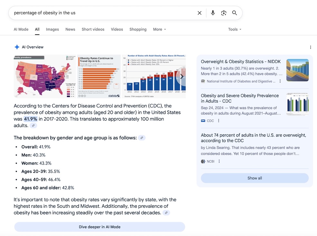Image resolution: width=317 pixels, height=236 pixels.
Task: Submit search with magnifying glass icon
Action: pos(235,13)
